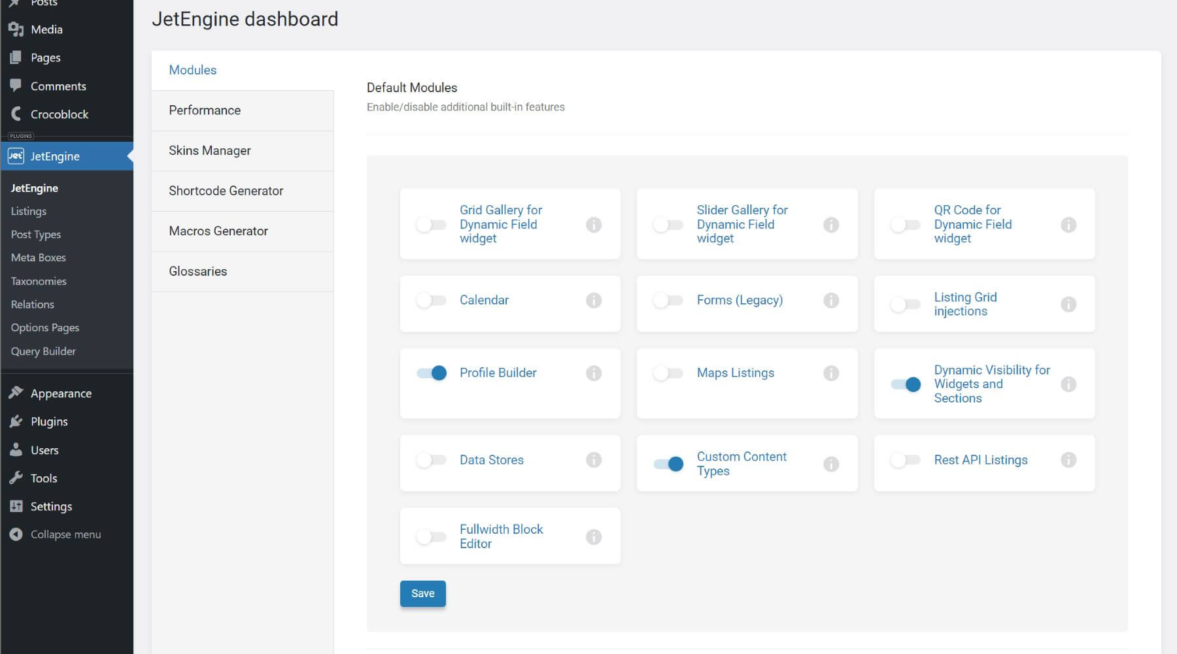
Task: Disable the Profile Builder toggle
Action: tap(432, 373)
